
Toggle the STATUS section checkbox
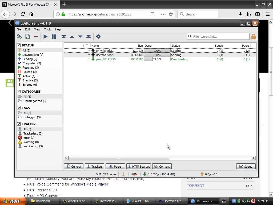pyautogui.click(x=19, y=45)
